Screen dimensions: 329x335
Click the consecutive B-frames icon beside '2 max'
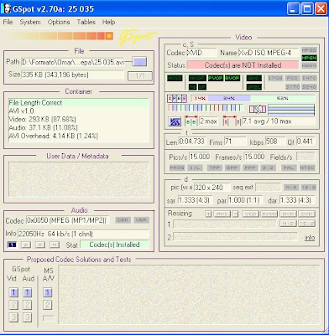tap(191, 121)
